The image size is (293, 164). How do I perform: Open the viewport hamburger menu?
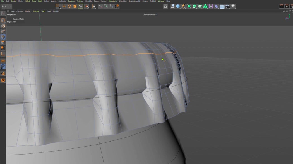tap(8, 11)
